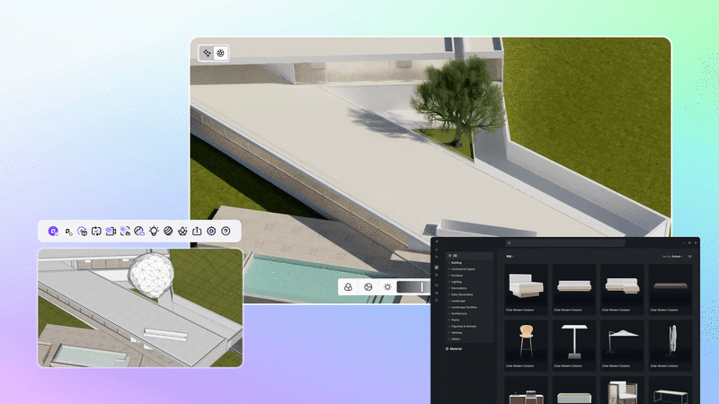719x404 pixels.
Task: Switch to the Material section
Action: pos(454,349)
